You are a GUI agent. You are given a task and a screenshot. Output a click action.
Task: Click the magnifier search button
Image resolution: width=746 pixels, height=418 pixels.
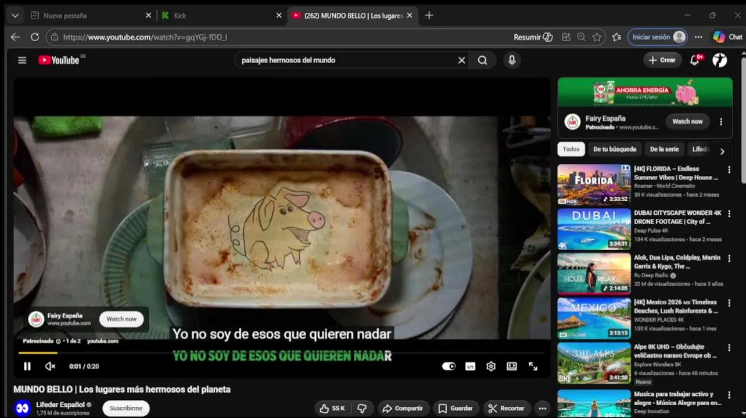482,60
